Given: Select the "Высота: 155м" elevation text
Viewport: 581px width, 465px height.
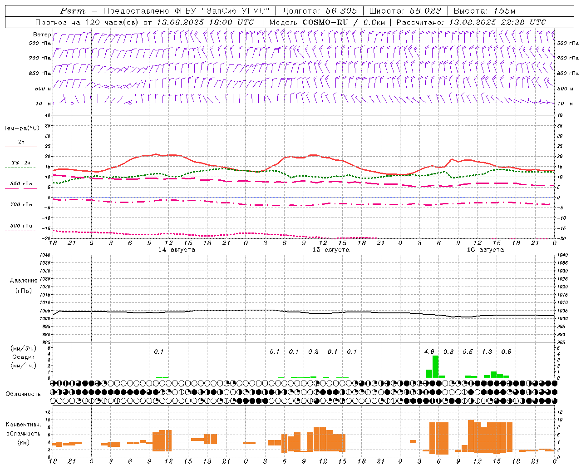Looking at the screenshot, I should tap(484, 11).
